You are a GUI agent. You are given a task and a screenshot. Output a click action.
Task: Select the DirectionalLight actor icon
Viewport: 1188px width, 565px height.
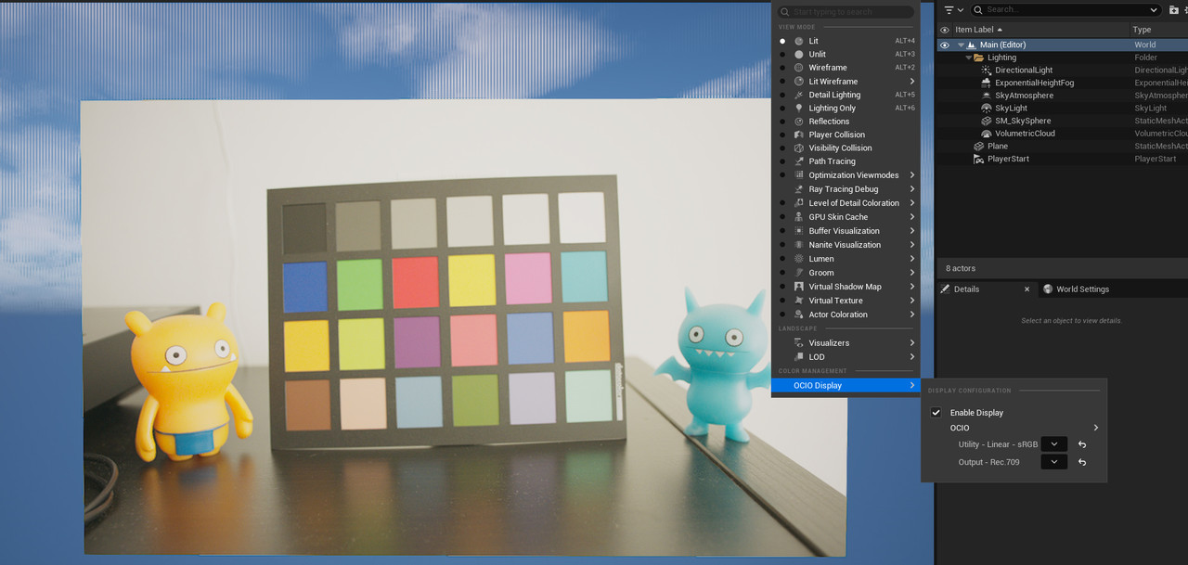[987, 71]
